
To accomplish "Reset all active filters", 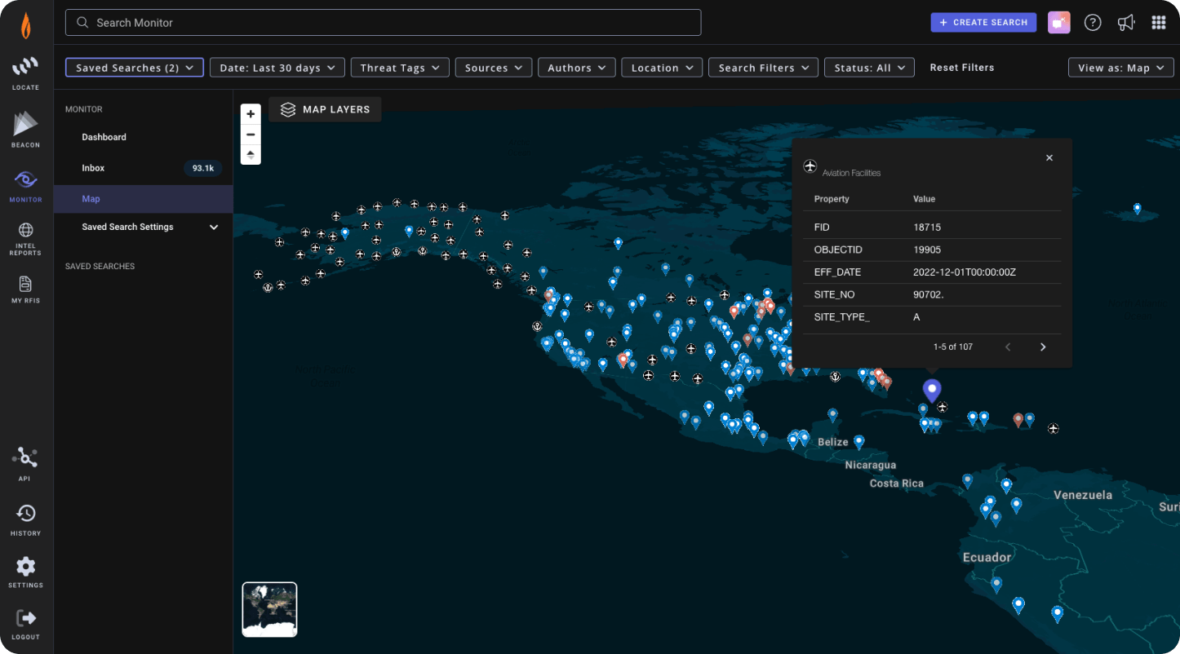I will (961, 67).
